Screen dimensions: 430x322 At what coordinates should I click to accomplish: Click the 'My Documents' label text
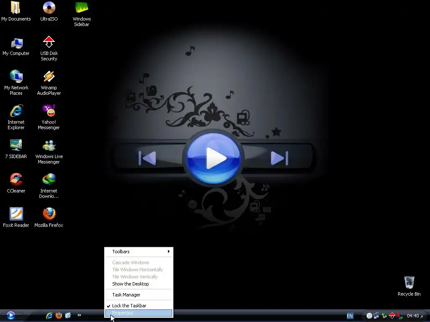tap(16, 19)
